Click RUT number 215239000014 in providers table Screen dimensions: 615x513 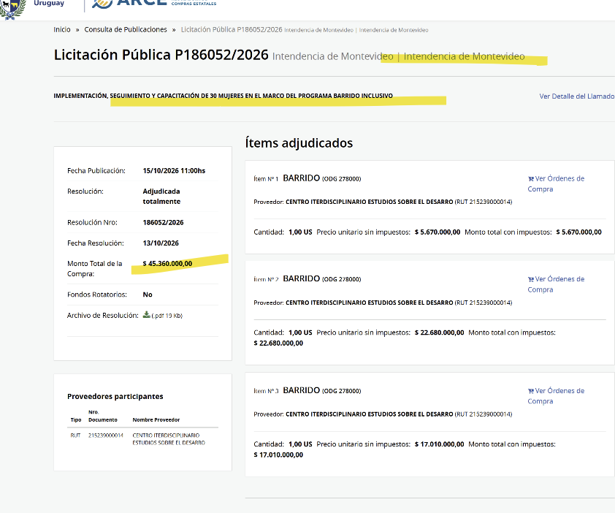pos(106,436)
